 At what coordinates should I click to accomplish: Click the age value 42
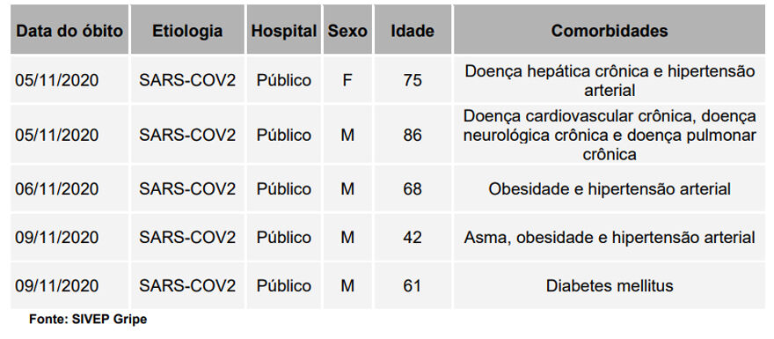click(413, 237)
